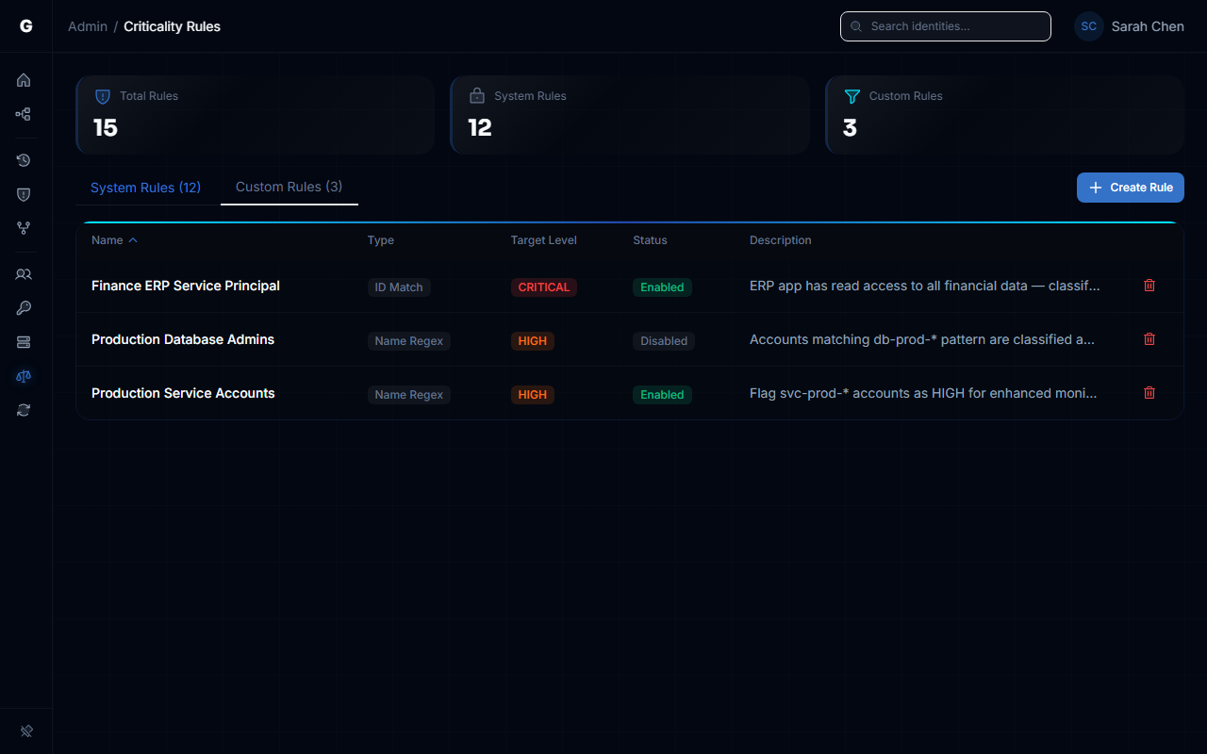
Task: Select the branching workflow sidebar icon
Action: pyautogui.click(x=24, y=228)
